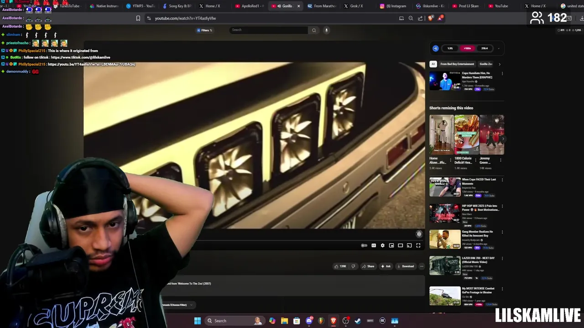Open Microsoft Store from taskbar
This screenshot has height=328, width=584.
[x=297, y=321]
